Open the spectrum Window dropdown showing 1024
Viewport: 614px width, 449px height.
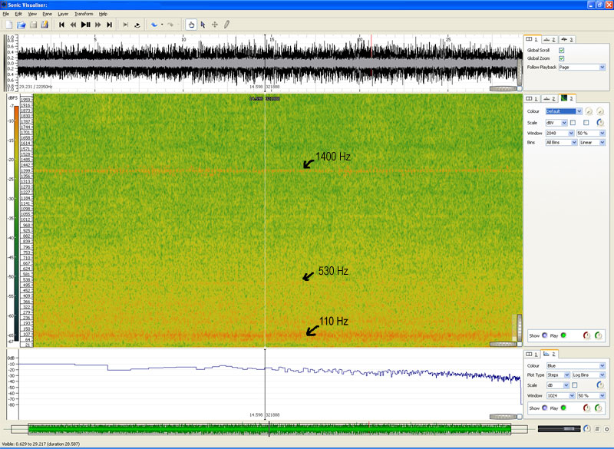click(x=561, y=396)
